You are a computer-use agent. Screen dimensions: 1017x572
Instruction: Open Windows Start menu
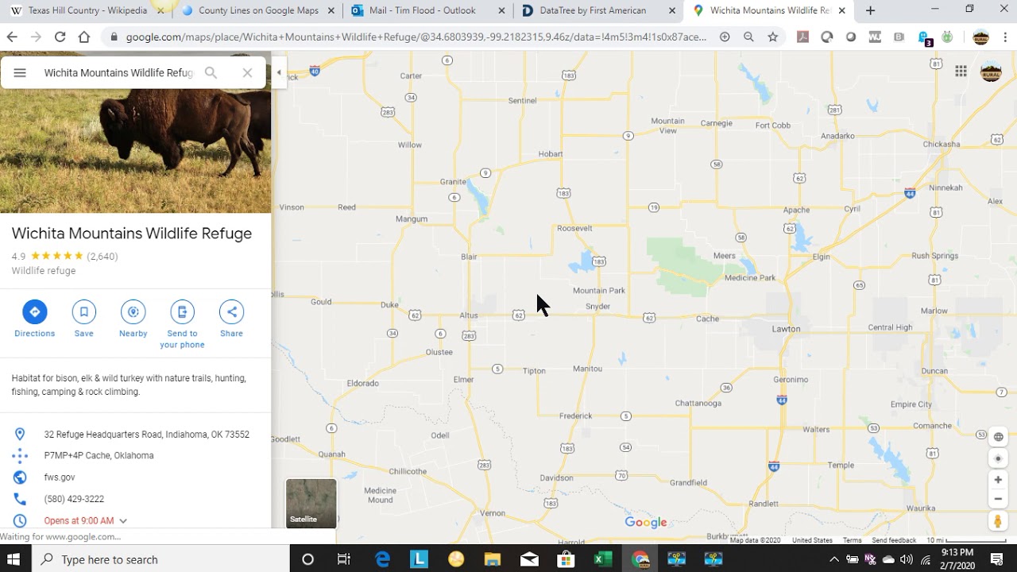[14, 559]
